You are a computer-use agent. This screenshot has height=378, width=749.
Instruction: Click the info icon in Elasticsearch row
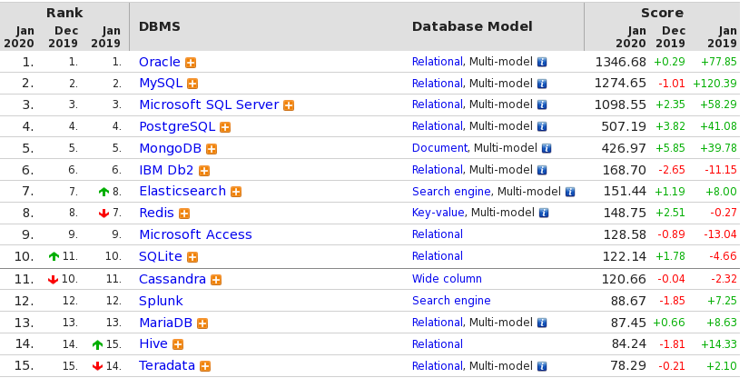[570, 192]
